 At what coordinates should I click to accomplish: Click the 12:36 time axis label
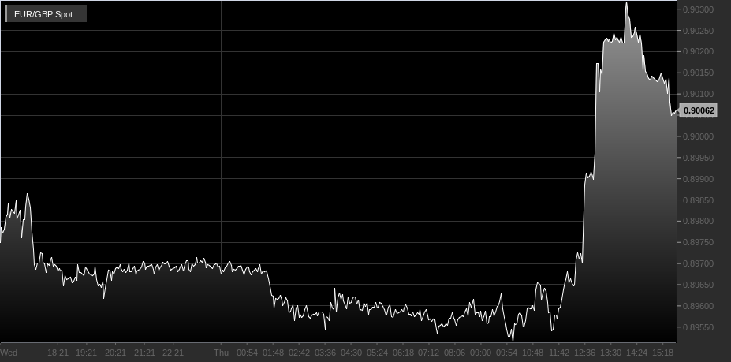click(584, 353)
